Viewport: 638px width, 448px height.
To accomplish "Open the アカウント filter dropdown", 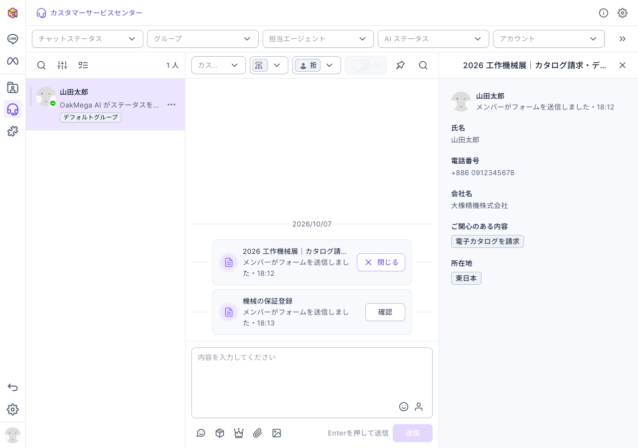I will (x=549, y=39).
